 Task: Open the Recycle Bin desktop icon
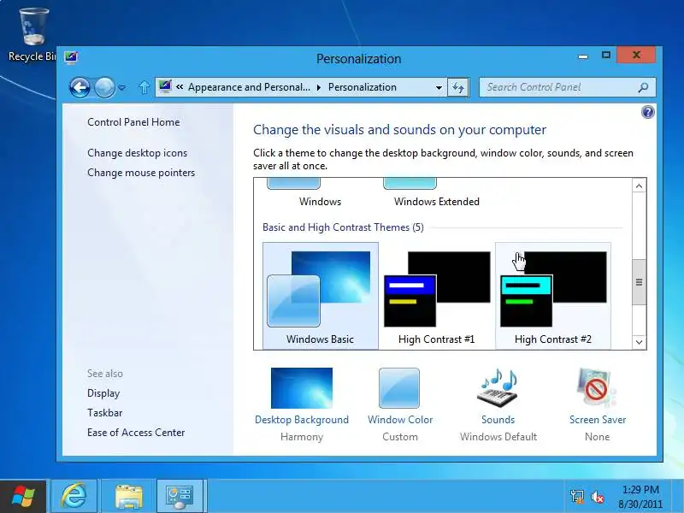click(32, 35)
